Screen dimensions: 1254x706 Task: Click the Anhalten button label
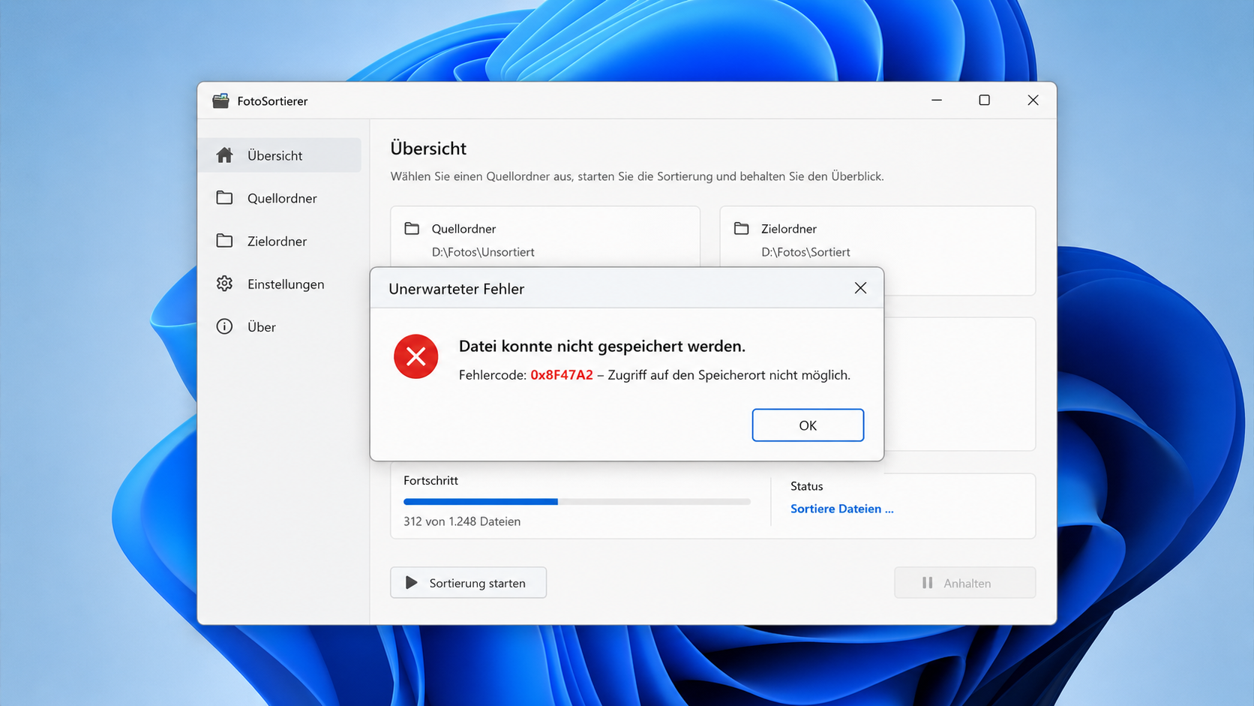(x=967, y=583)
